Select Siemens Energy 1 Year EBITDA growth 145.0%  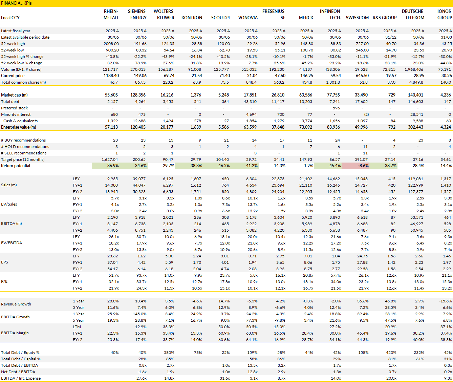click(140, 314)
